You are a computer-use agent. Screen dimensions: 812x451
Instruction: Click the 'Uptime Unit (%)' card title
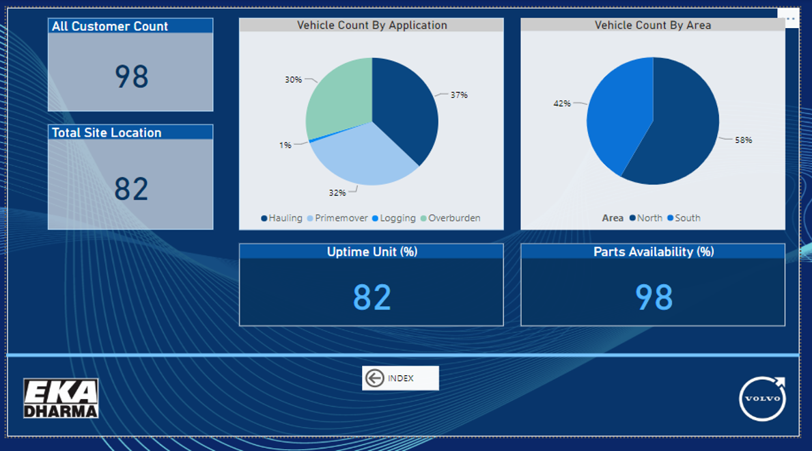point(372,252)
